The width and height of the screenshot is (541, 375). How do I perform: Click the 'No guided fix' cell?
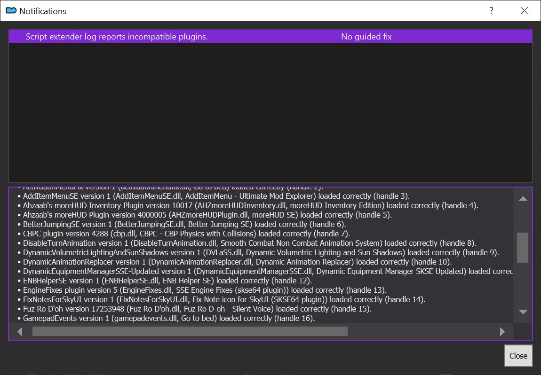(366, 37)
